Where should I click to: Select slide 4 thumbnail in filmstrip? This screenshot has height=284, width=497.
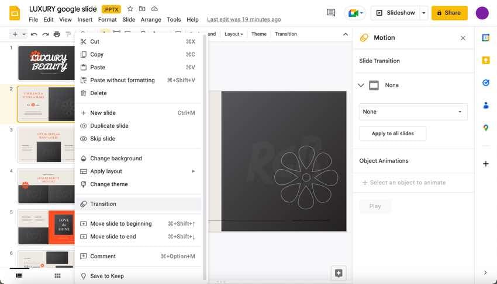click(46, 185)
